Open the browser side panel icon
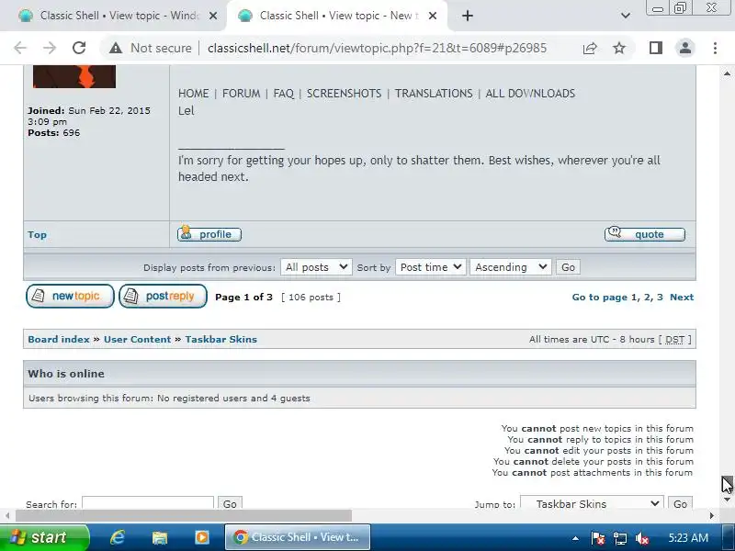This screenshot has height=551, width=735. point(656,48)
